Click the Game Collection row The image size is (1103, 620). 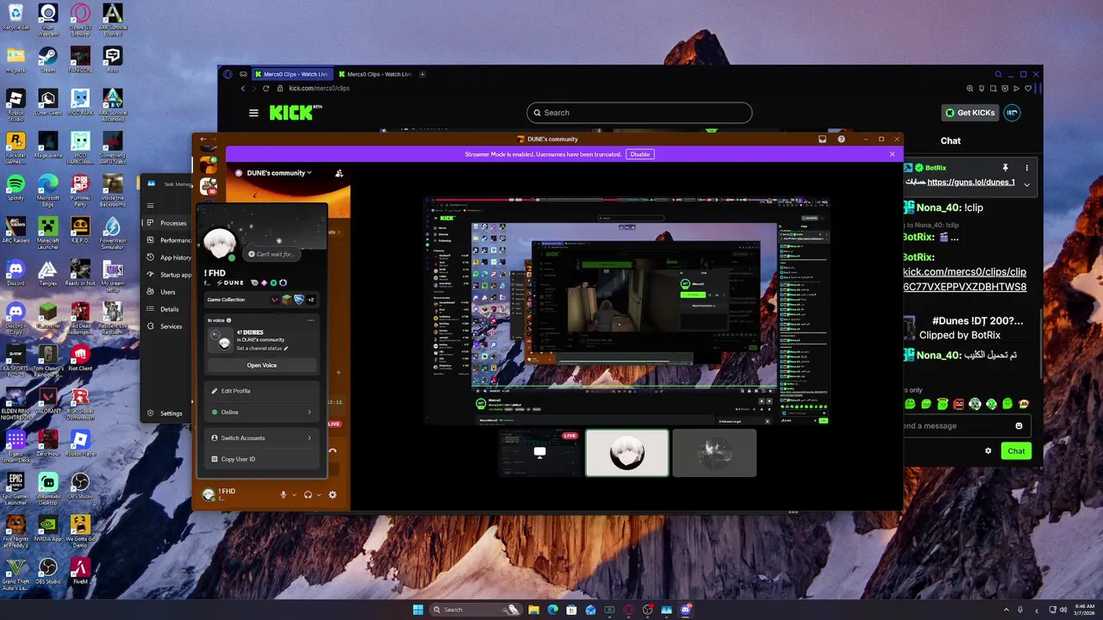pyautogui.click(x=262, y=300)
